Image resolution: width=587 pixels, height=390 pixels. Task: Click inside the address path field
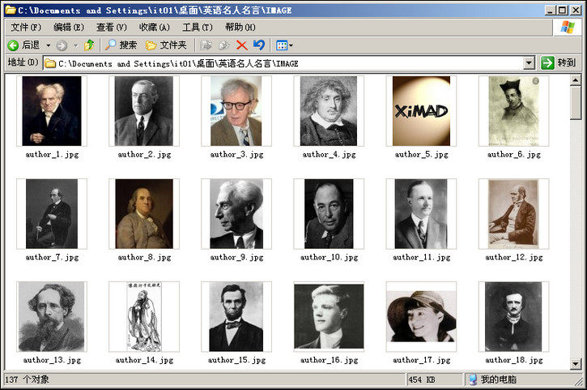point(283,63)
